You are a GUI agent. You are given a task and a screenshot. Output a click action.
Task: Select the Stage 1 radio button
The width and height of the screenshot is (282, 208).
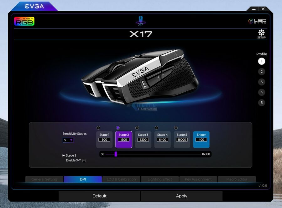pos(98,128)
